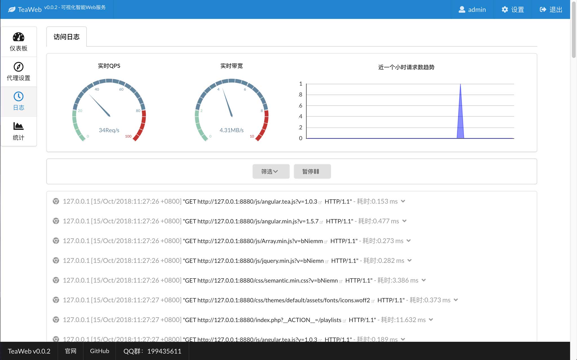Click the admin user icon

pos(462,10)
